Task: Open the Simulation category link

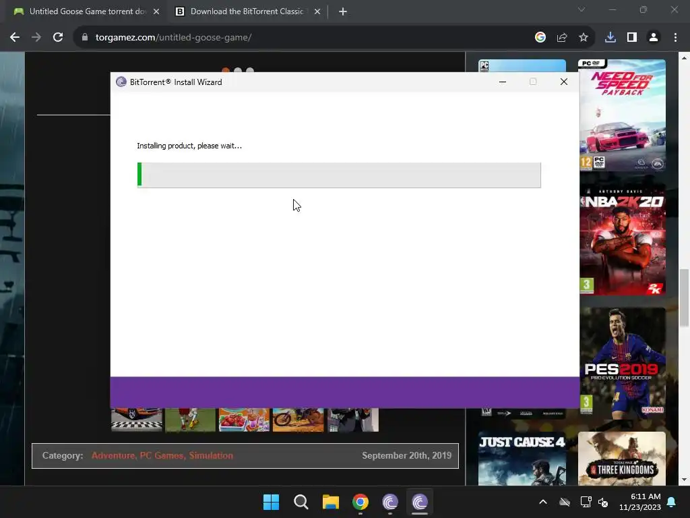Action: (211, 455)
